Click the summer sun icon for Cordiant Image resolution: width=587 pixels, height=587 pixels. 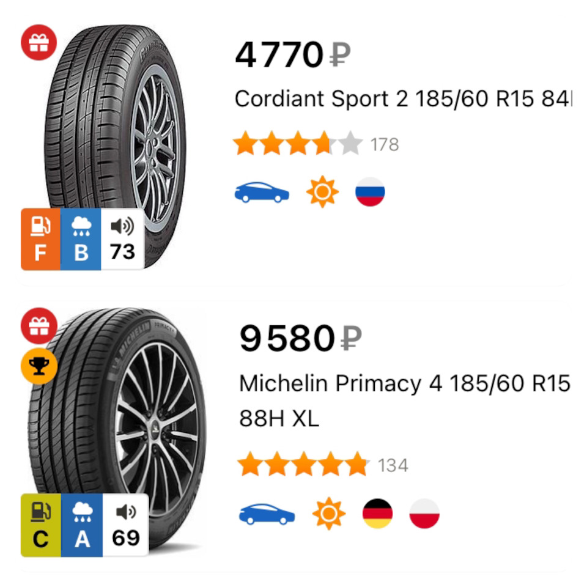click(x=322, y=192)
